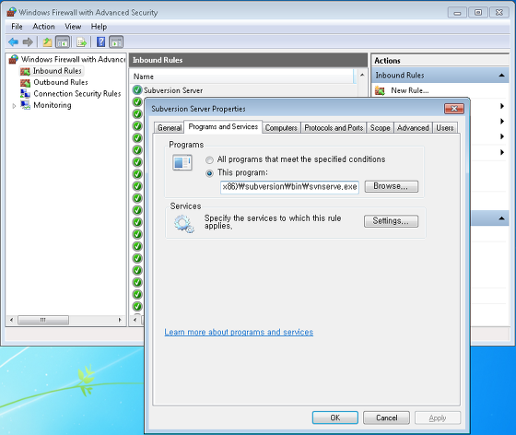Click Apply in the properties dialog
Image resolution: width=516 pixels, height=435 pixels.
click(x=438, y=417)
